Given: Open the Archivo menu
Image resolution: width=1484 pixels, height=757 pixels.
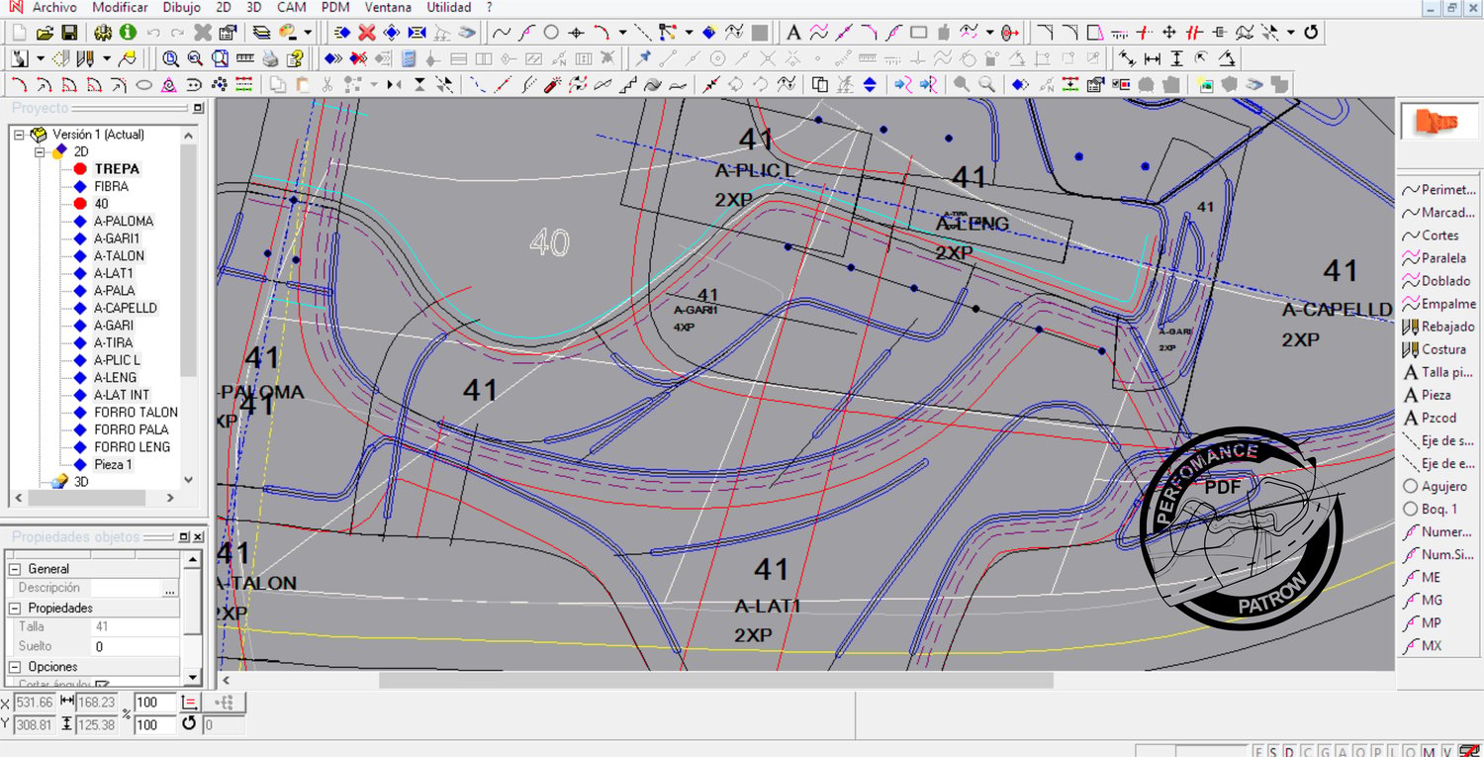Looking at the screenshot, I should (x=54, y=7).
